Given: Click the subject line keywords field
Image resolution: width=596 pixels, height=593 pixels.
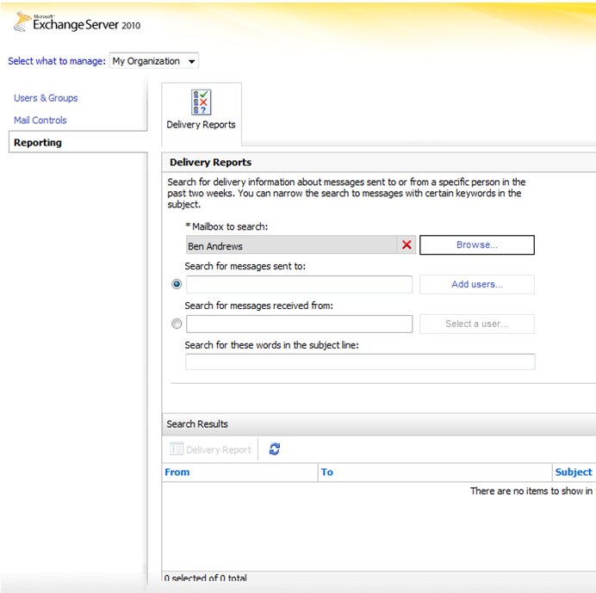Looking at the screenshot, I should pyautogui.click(x=360, y=362).
